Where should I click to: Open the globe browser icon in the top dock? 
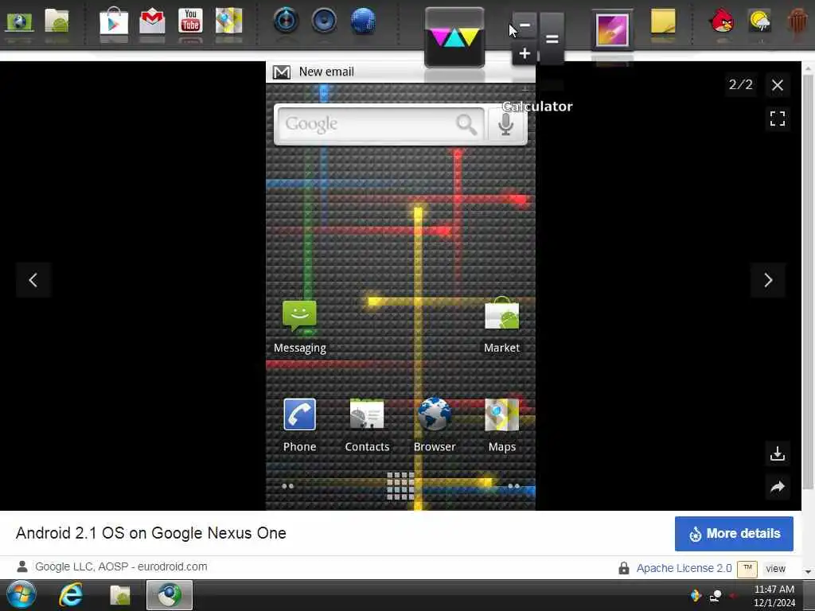tap(19, 21)
